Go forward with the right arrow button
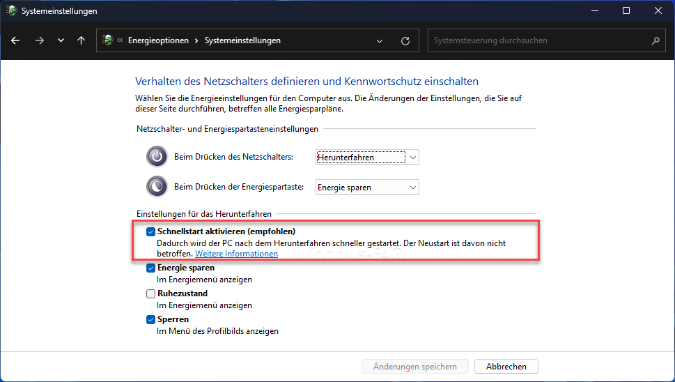 tap(40, 40)
